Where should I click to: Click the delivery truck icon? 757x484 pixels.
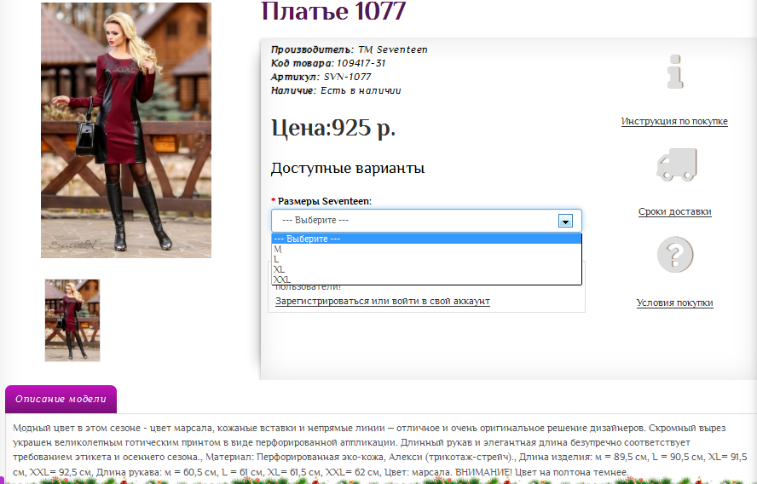[676, 164]
